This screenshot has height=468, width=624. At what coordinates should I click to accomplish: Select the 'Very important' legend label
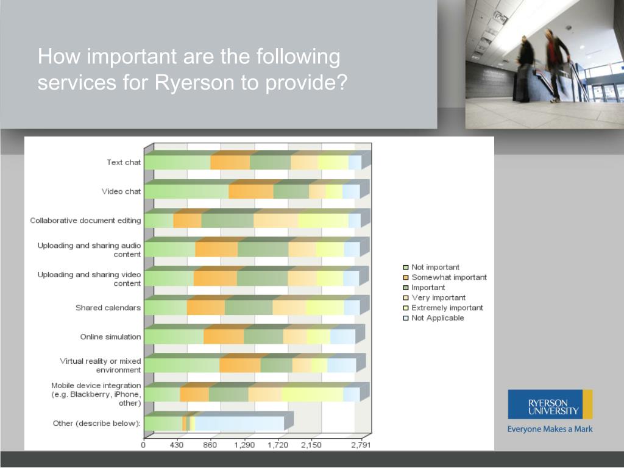439,297
